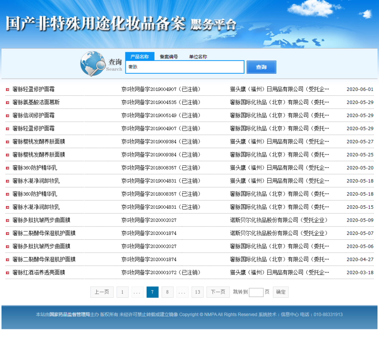
Task: Open 奢脉多肽抗皱两步曲面膜 dated 2020-05-06
Action: tap(41, 246)
